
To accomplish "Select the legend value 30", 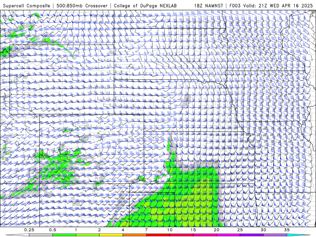I will (x=263, y=230).
